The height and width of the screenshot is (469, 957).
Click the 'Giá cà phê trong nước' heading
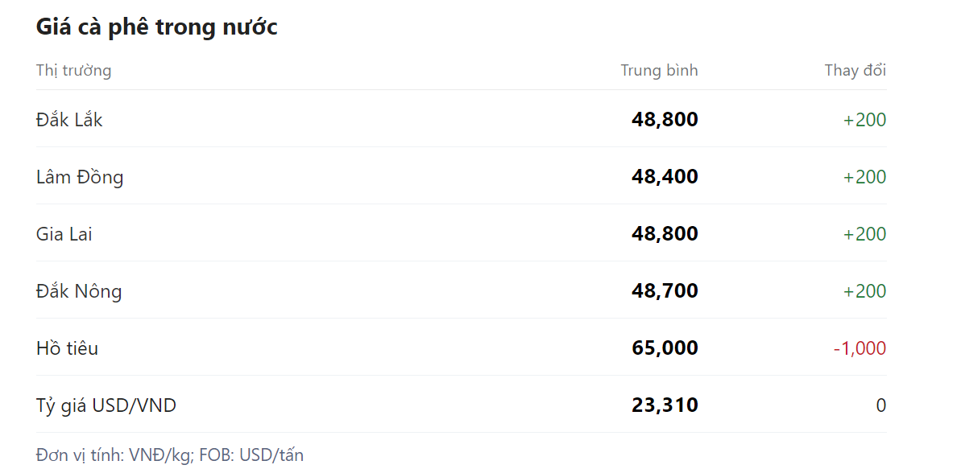pyautogui.click(x=156, y=27)
